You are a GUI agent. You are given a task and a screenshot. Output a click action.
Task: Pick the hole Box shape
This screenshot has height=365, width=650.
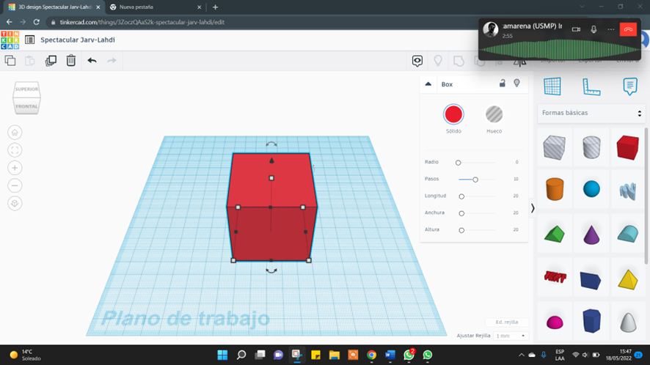[x=555, y=147]
